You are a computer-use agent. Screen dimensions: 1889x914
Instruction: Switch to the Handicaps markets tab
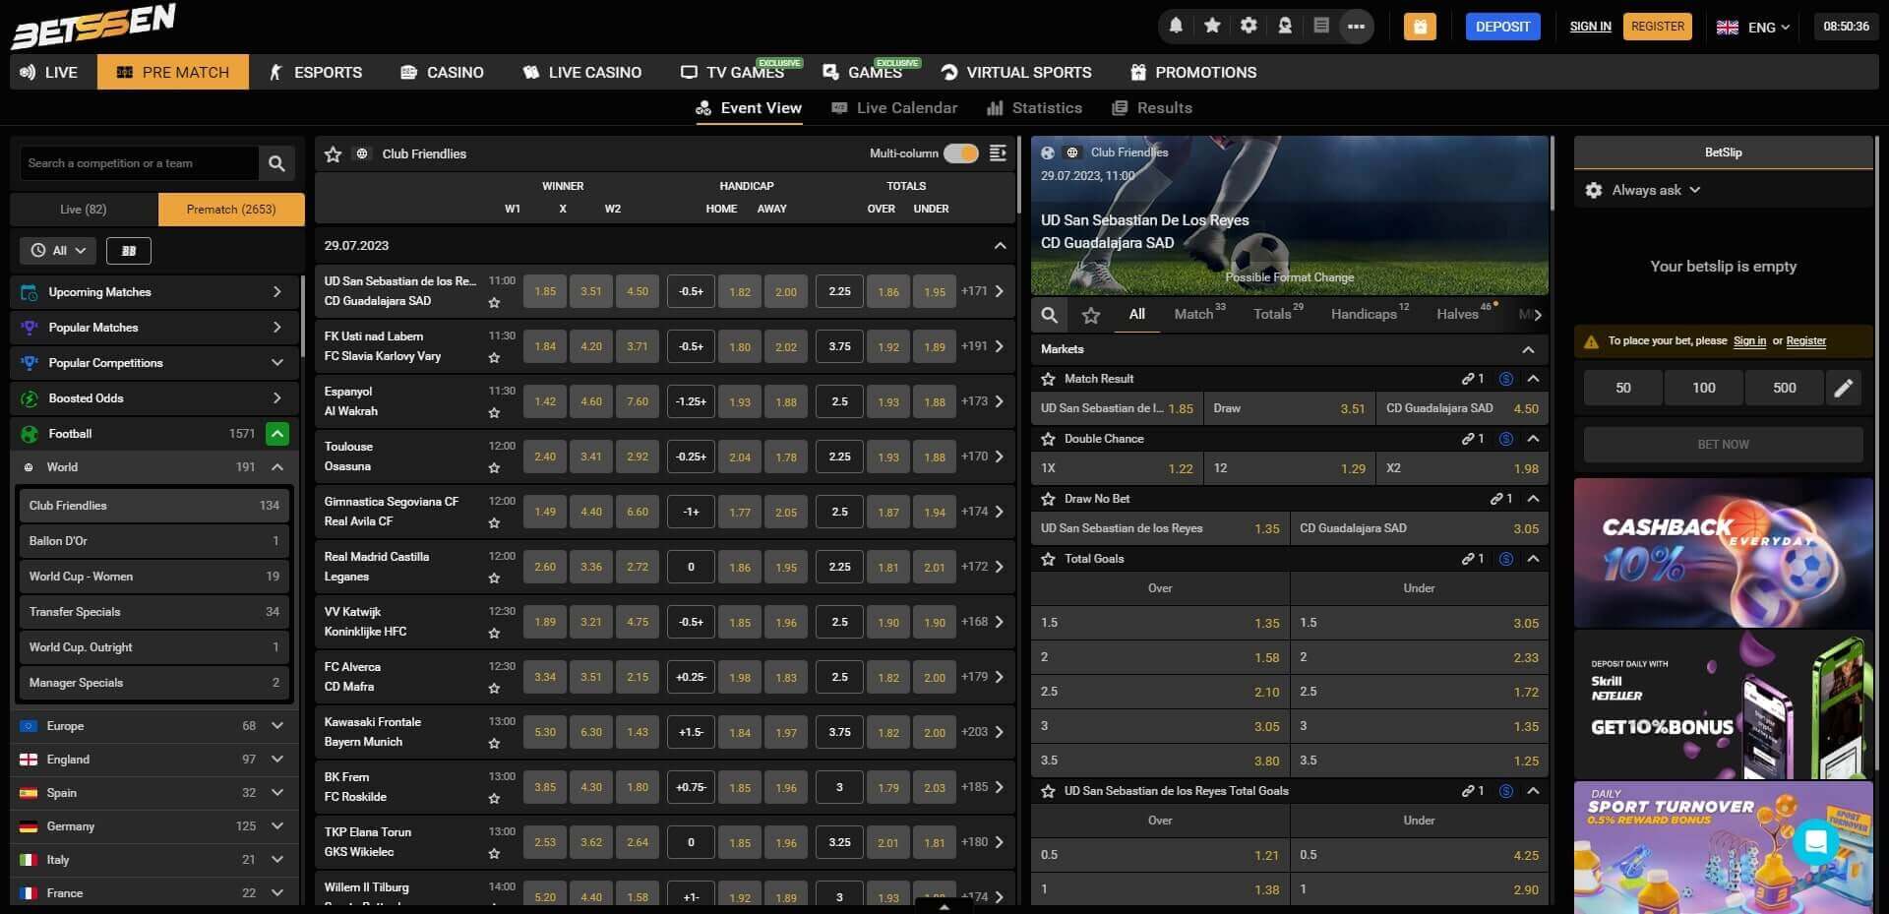coord(1364,314)
